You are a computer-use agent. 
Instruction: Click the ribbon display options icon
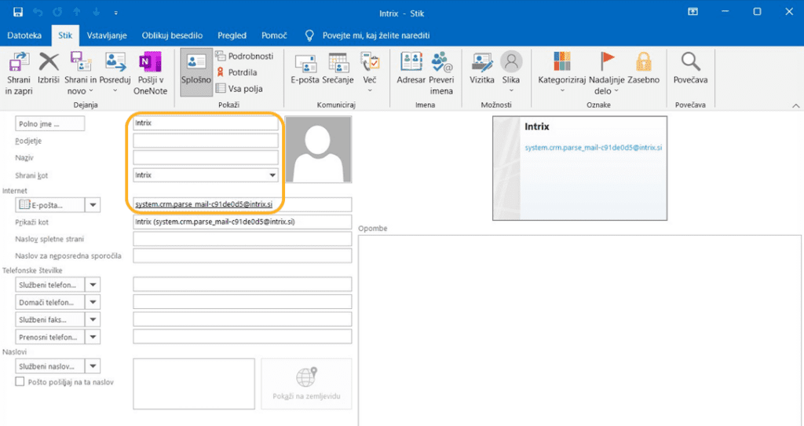[x=693, y=12]
